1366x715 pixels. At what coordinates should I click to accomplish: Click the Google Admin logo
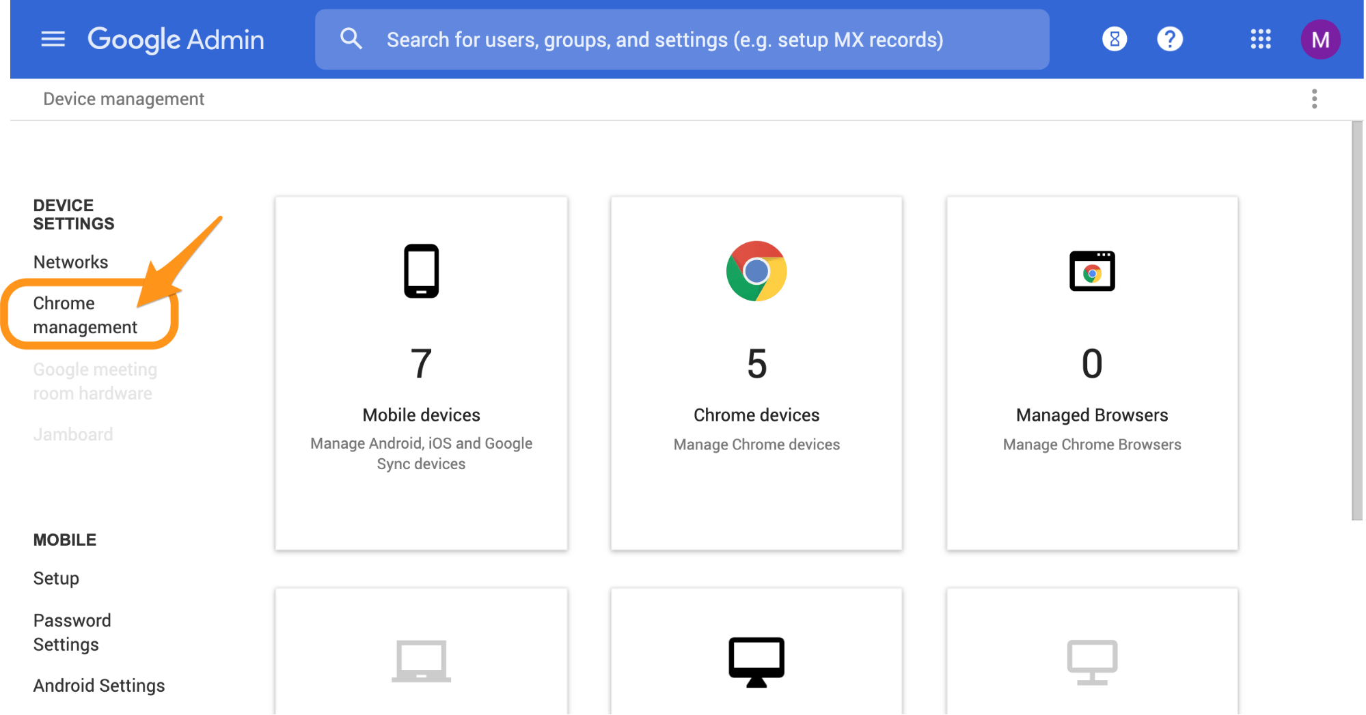[176, 40]
